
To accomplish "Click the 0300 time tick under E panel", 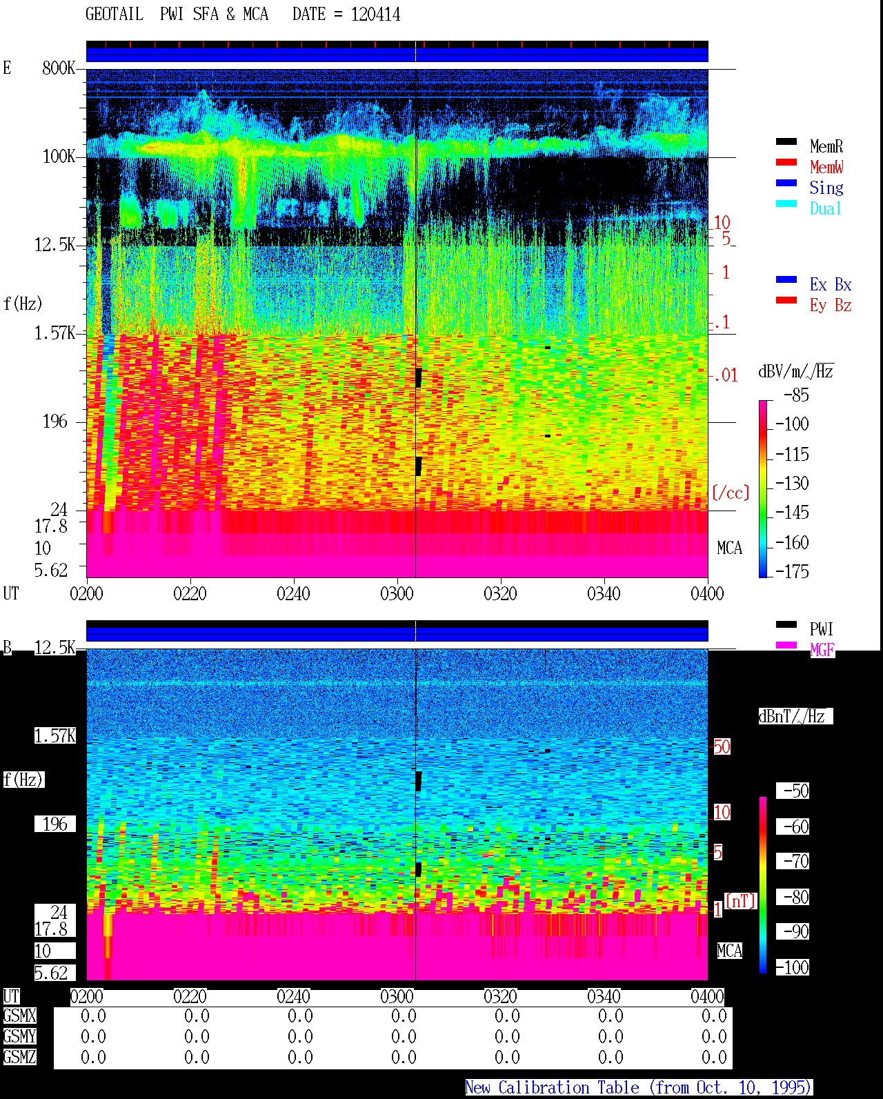I will point(397,594).
